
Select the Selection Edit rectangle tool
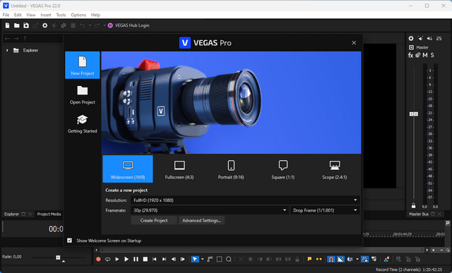(219, 259)
